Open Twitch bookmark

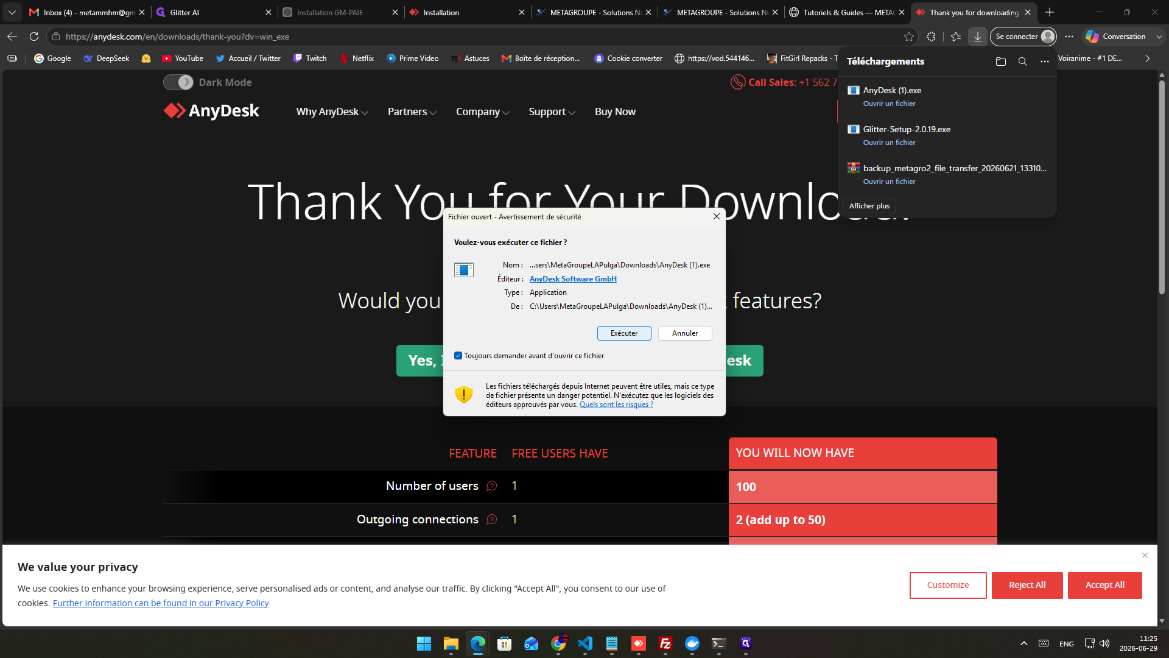click(310, 58)
